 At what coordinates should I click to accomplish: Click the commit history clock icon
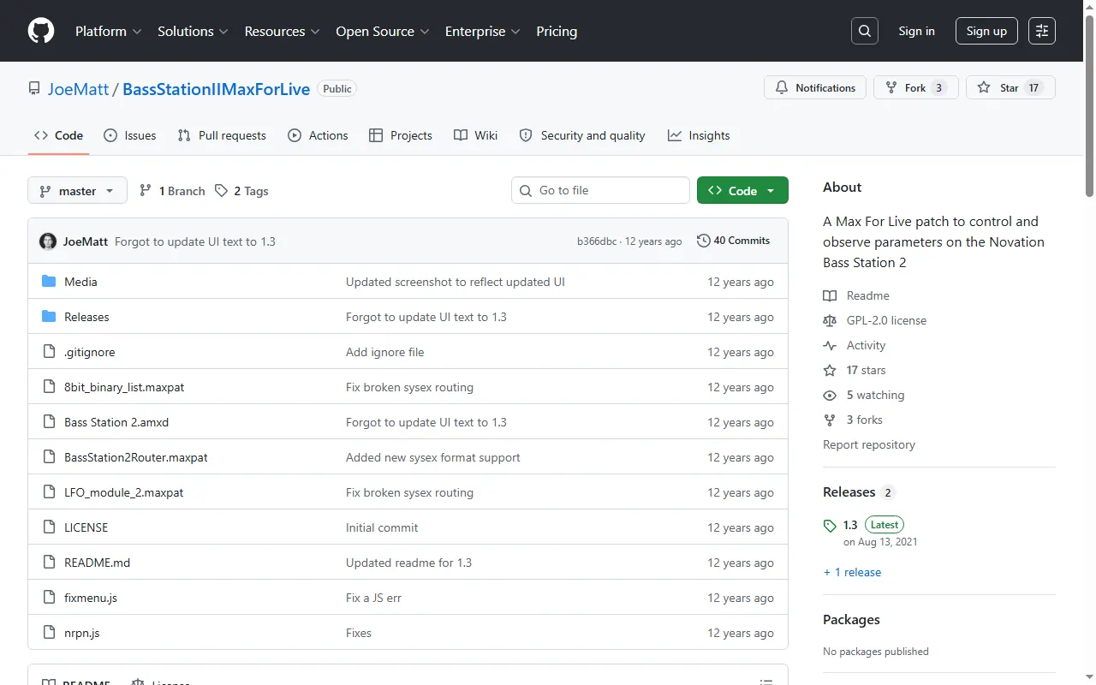point(704,241)
